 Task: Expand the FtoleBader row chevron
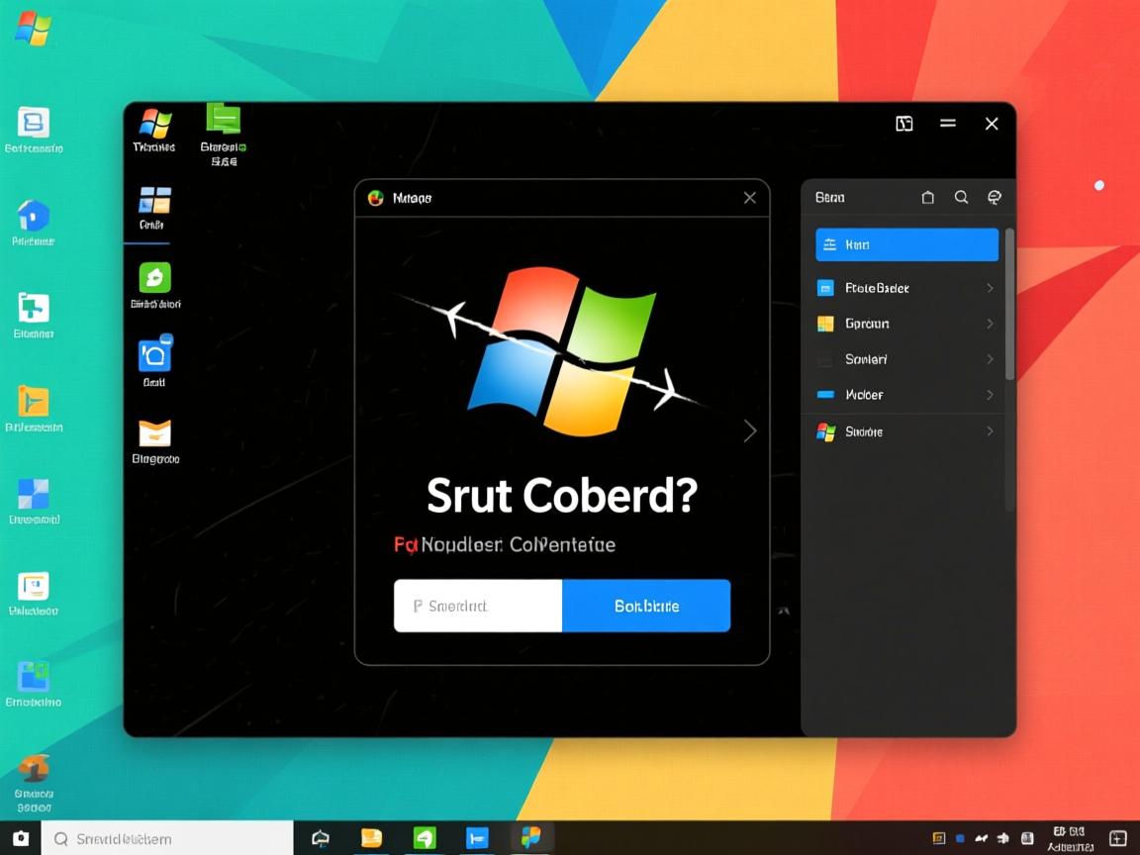[x=990, y=288]
